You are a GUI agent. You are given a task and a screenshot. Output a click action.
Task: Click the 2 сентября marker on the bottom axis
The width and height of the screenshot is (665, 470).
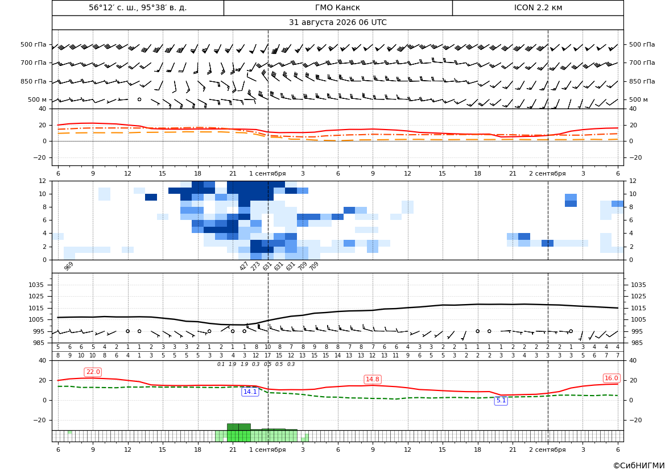(547, 450)
